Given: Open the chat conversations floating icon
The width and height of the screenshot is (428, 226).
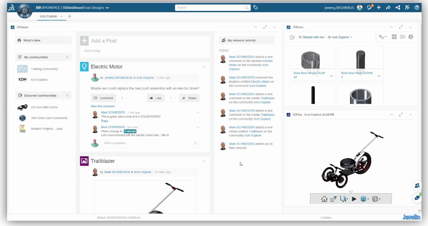Looking at the screenshot, I should click(x=417, y=198).
